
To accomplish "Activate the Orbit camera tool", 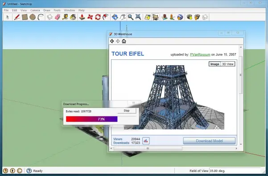I will coord(115,17).
